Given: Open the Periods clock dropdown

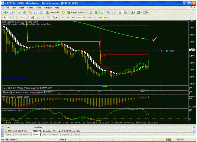Looking at the screenshot, I should tap(139, 12).
